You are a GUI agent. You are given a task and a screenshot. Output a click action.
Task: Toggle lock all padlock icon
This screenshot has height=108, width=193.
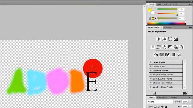[x=166, y=107]
